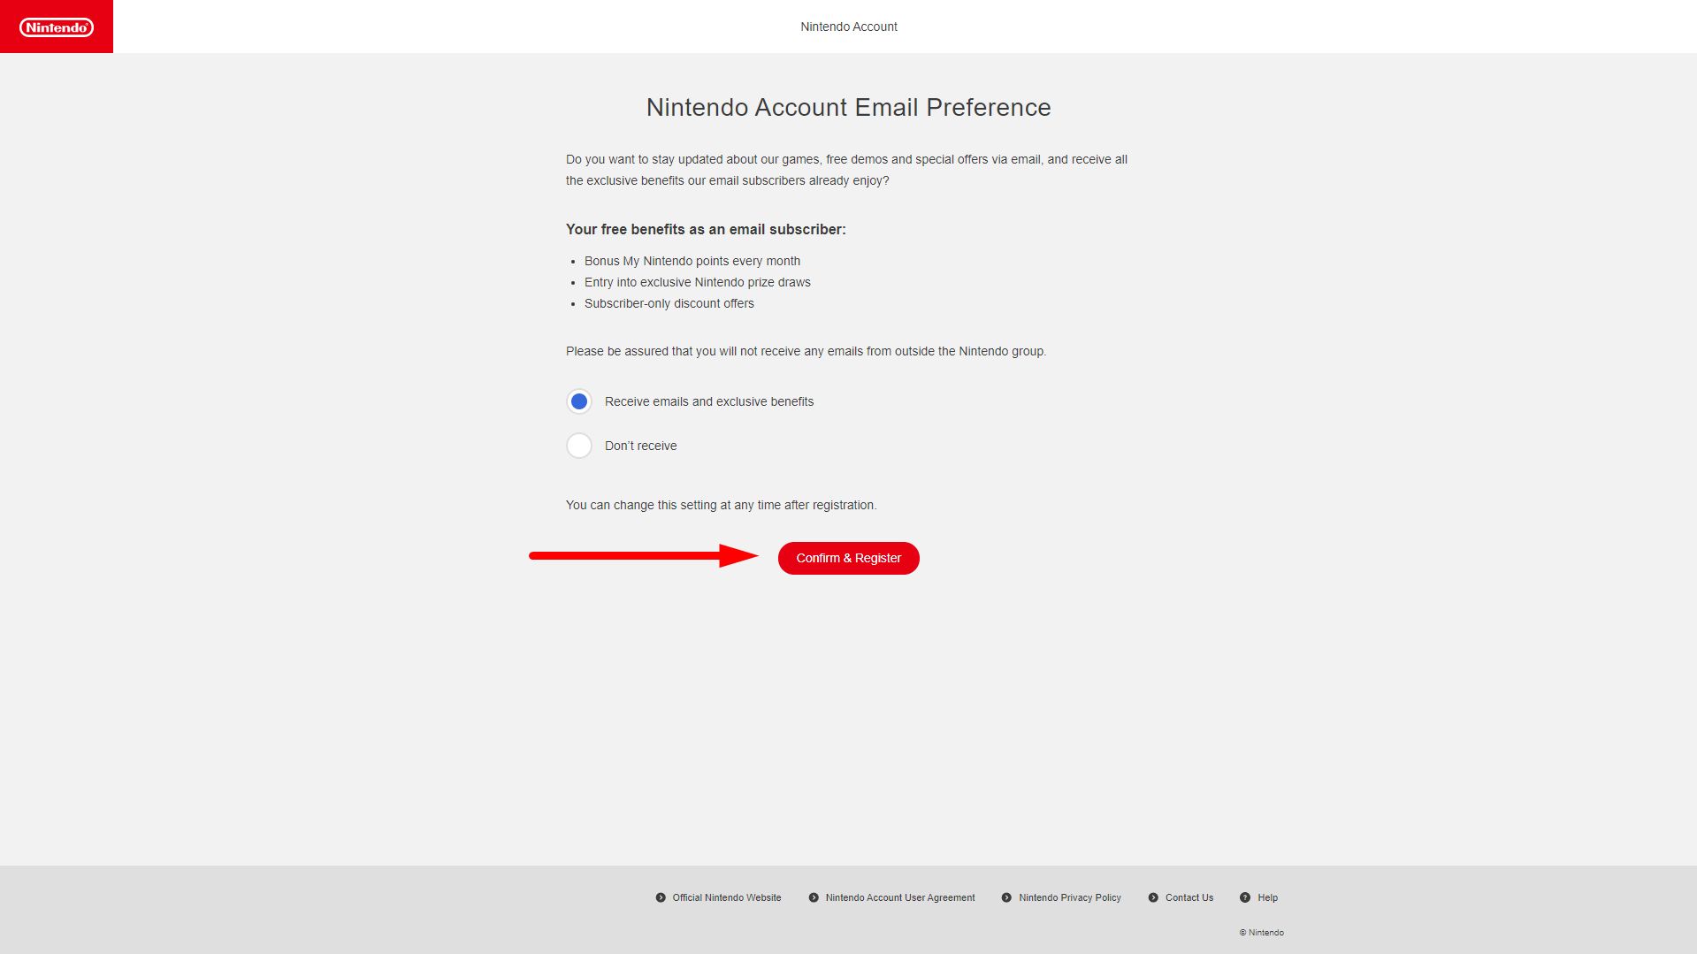
Task: Click the Nintendo Account header title
Action: [x=849, y=27]
